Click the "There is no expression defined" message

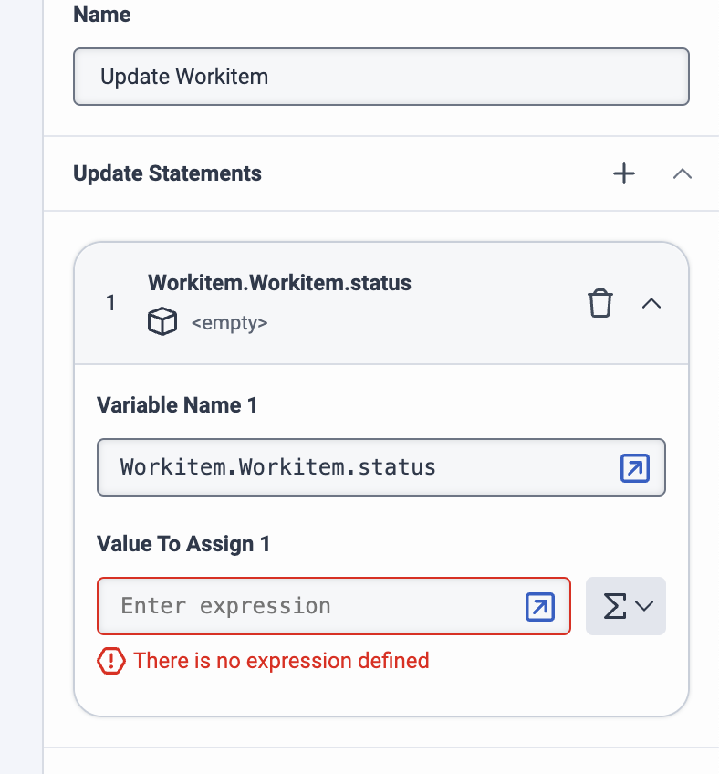(281, 660)
